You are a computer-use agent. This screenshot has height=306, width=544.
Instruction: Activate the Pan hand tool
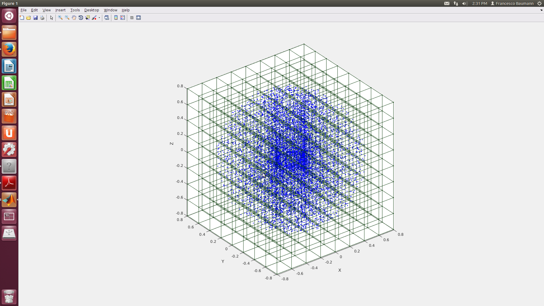(74, 18)
